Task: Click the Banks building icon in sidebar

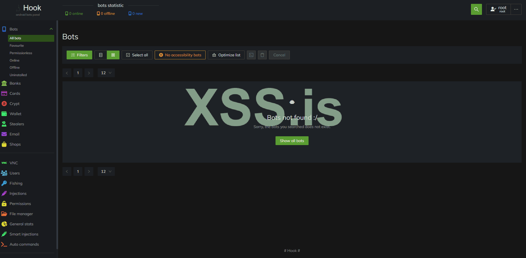Action: tap(4, 83)
